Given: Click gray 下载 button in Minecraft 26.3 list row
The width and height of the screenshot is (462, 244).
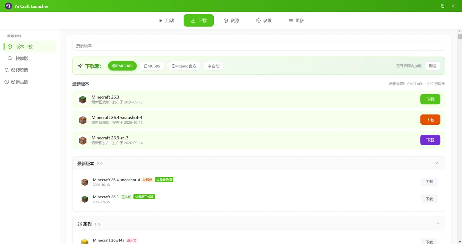Looking at the screenshot, I should [x=429, y=199].
